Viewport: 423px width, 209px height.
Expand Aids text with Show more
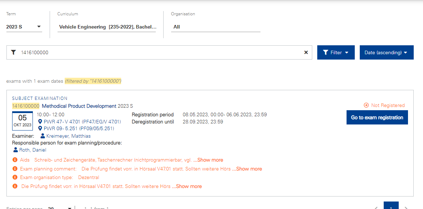208,160
